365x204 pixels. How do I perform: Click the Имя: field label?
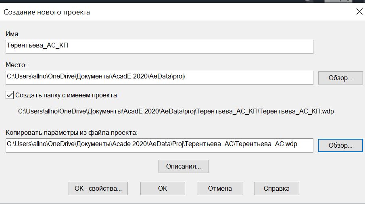pos(13,34)
